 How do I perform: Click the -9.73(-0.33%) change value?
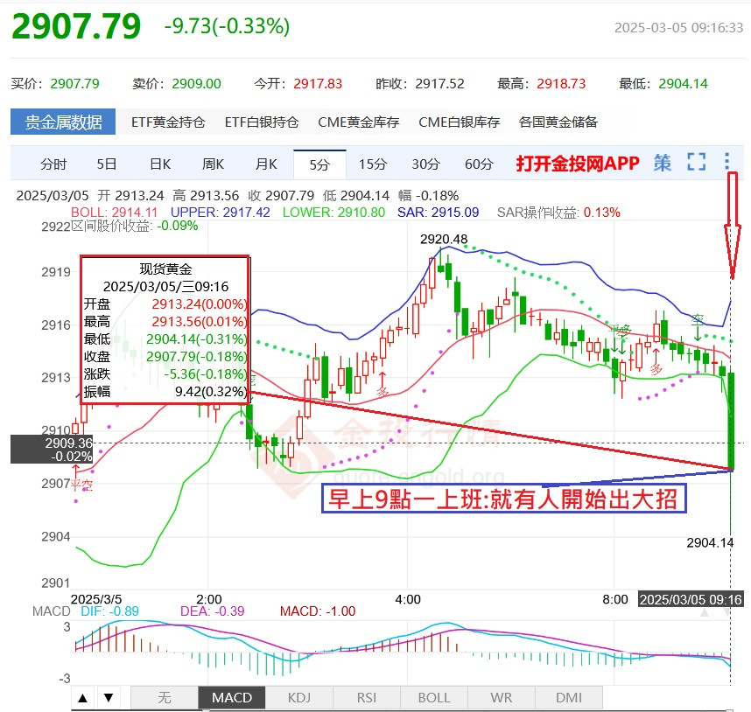coord(227,26)
